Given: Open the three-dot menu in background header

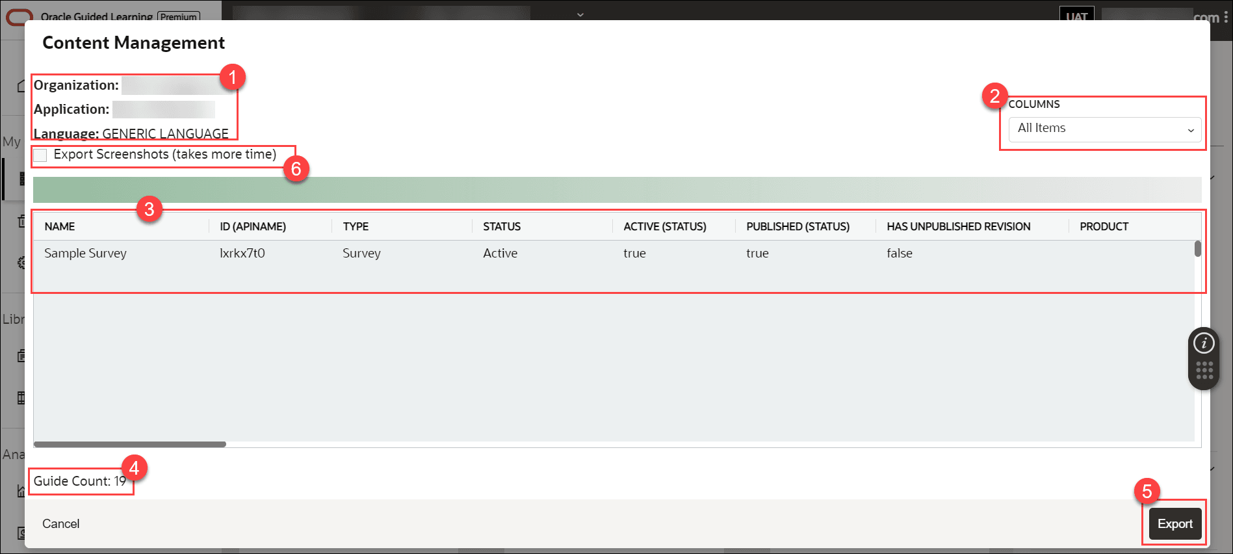Looking at the screenshot, I should [x=1226, y=17].
